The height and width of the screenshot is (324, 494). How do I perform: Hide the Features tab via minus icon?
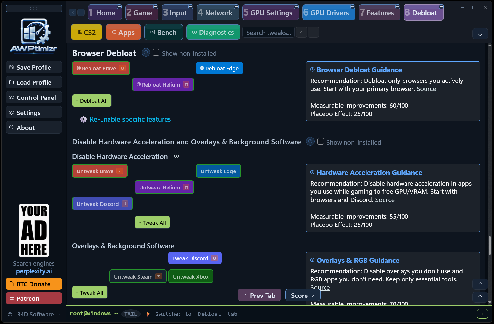click(x=398, y=7)
